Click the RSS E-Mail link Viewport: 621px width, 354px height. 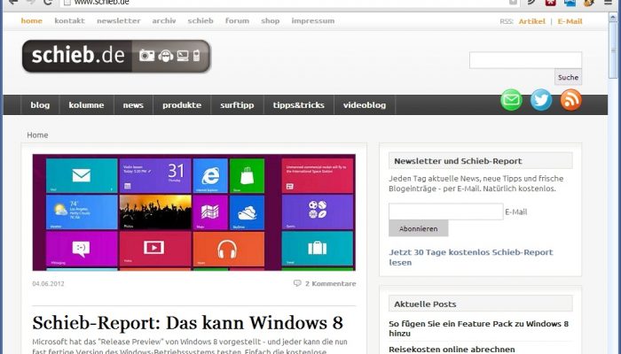pos(570,21)
